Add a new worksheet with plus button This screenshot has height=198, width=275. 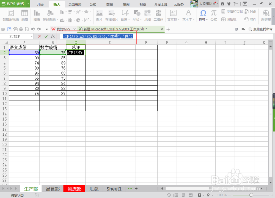tap(136, 189)
